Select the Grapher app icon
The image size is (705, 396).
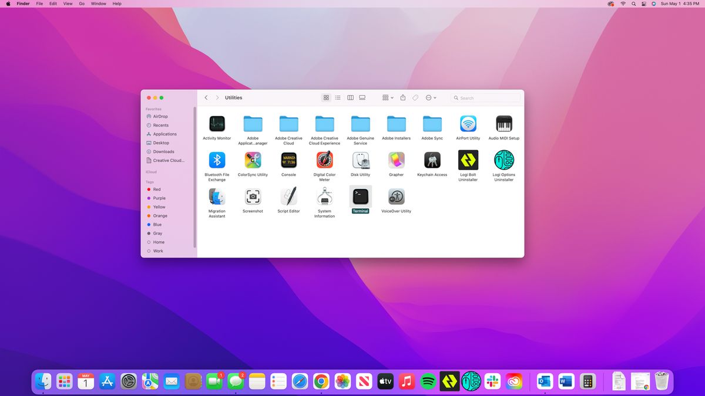396,160
